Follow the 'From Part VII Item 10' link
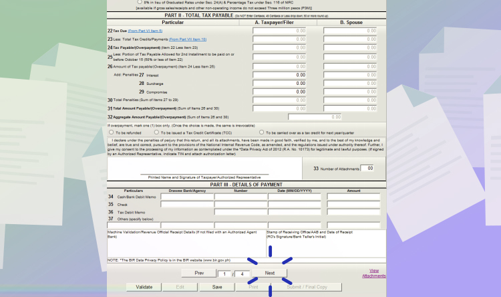The height and width of the screenshot is (297, 501). point(188,39)
